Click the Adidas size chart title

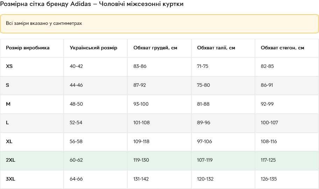[x=92, y=4]
